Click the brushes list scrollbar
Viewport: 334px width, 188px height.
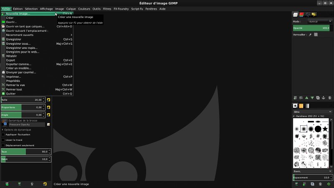[x=331, y=143]
